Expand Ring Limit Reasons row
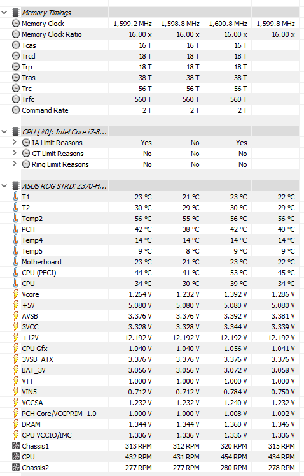304x476 pixels. (x=14, y=164)
